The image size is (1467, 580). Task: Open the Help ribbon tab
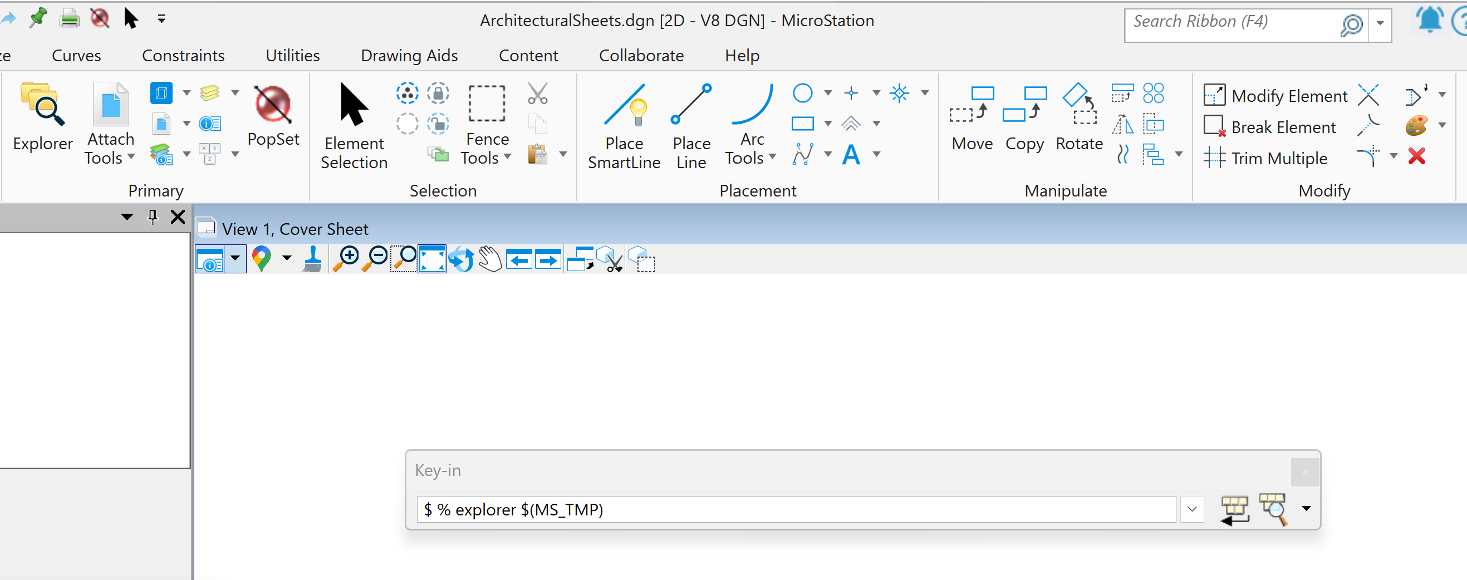(742, 56)
